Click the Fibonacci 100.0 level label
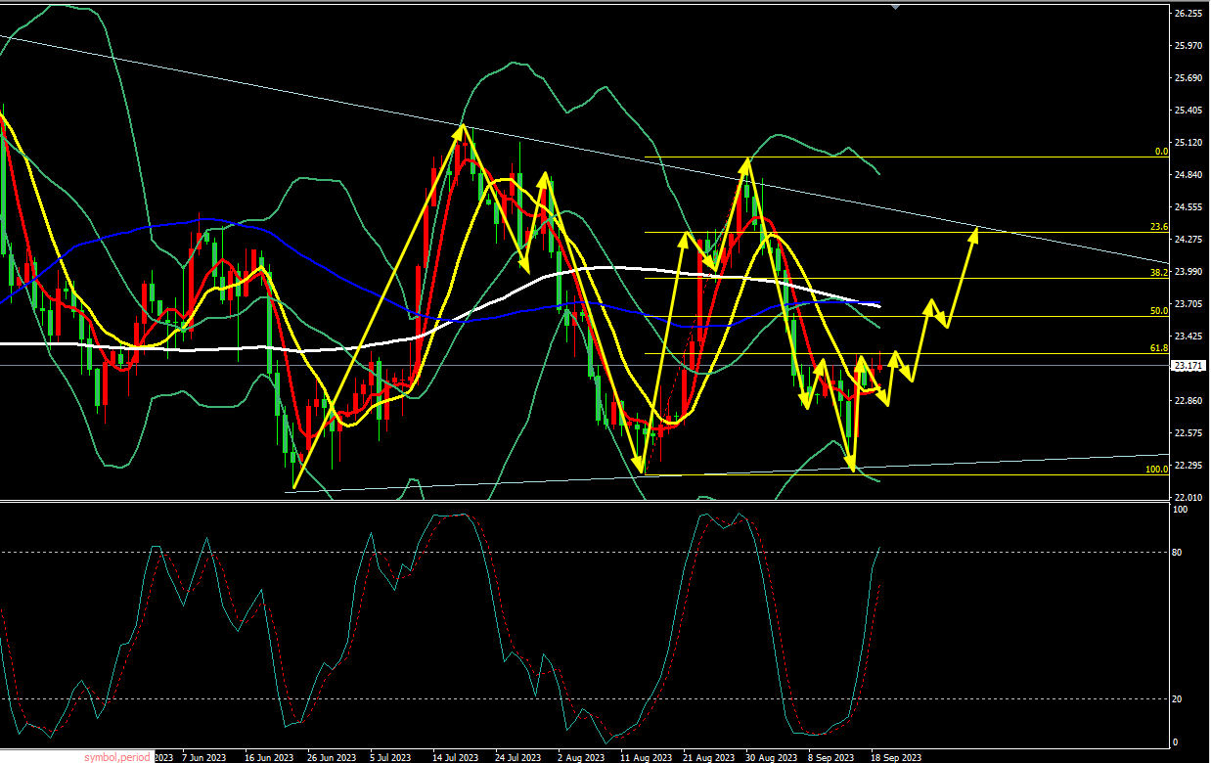 (x=1157, y=470)
